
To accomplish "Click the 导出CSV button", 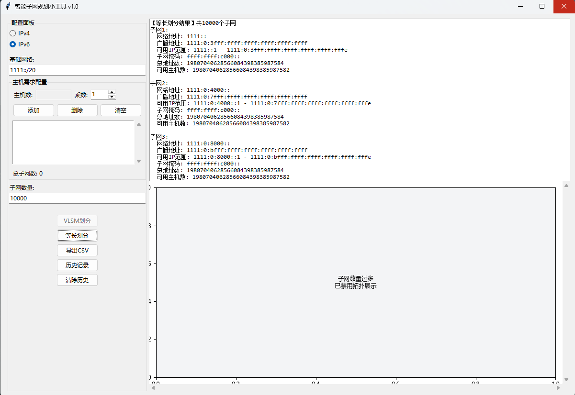I will (77, 251).
